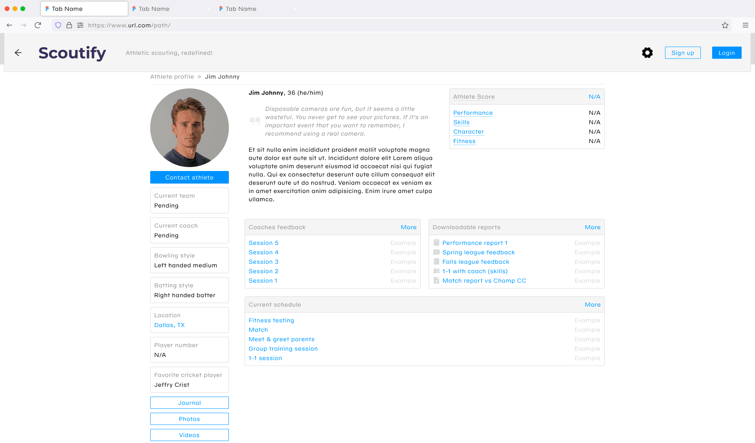Click the 1-1 with coach people icon
This screenshot has height=443, width=755.
click(436, 271)
